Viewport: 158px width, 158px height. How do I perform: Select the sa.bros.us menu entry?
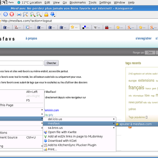point(79,128)
